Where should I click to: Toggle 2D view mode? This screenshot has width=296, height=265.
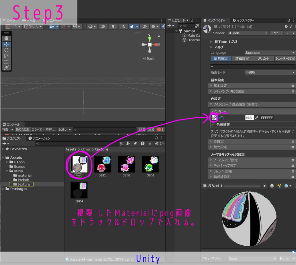point(103,26)
